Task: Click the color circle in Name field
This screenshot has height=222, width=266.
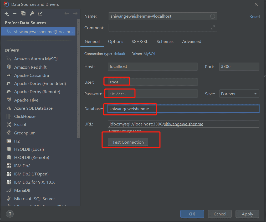Action: tap(213, 16)
